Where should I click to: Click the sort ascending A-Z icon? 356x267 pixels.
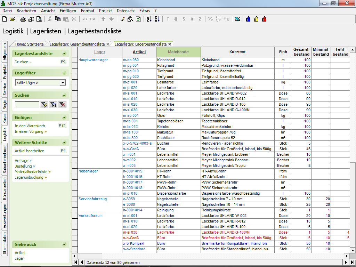click(x=149, y=19)
